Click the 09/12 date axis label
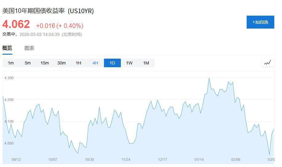This screenshot has width=282, height=167. 16,160
